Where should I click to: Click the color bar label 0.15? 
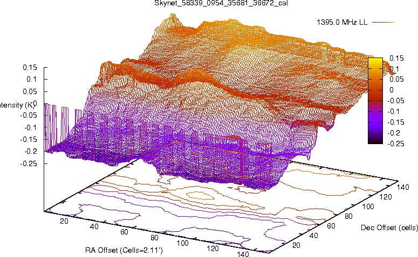pyautogui.click(x=396, y=58)
